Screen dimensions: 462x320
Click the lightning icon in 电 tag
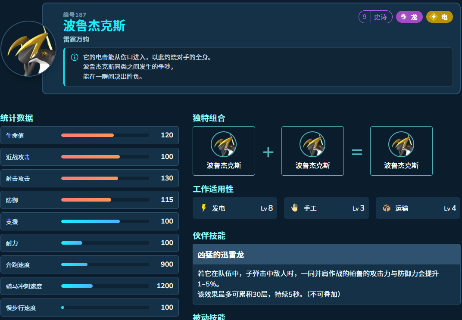click(x=434, y=17)
